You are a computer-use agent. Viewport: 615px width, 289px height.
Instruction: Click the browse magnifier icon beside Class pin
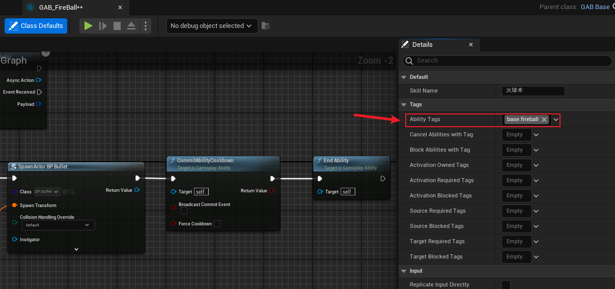(x=72, y=192)
